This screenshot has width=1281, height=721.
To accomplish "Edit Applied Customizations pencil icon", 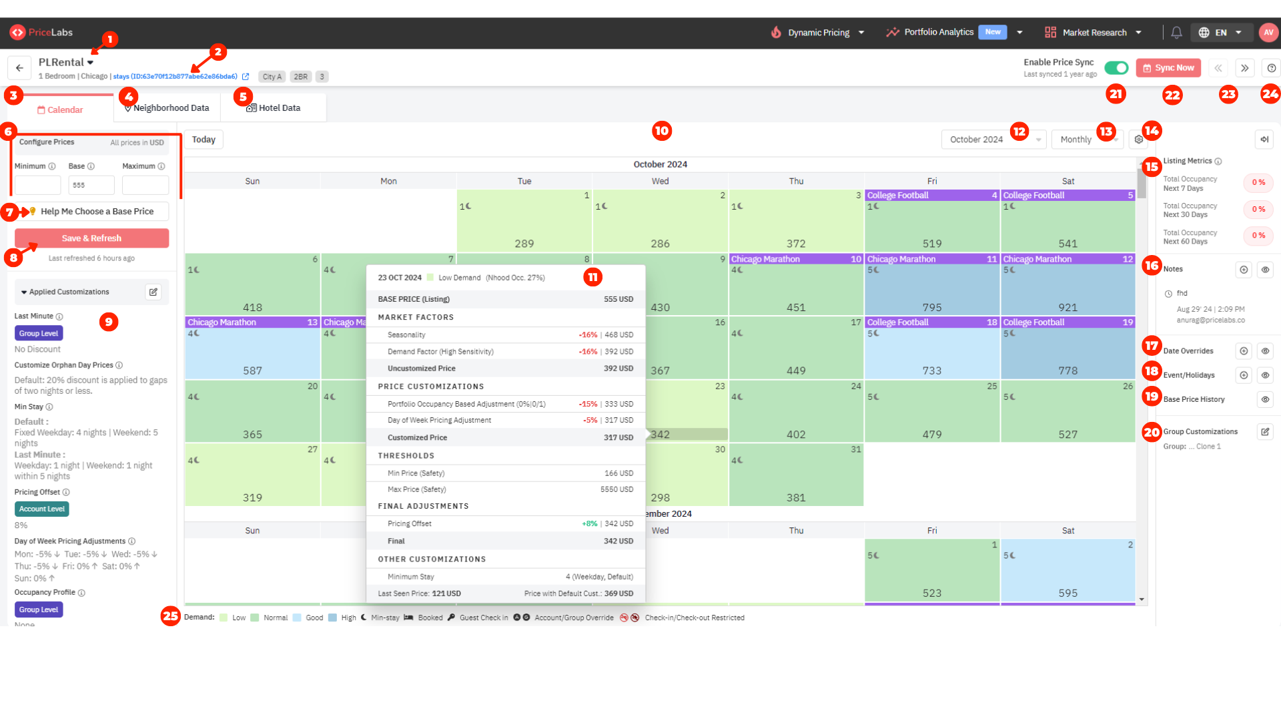I will (153, 292).
